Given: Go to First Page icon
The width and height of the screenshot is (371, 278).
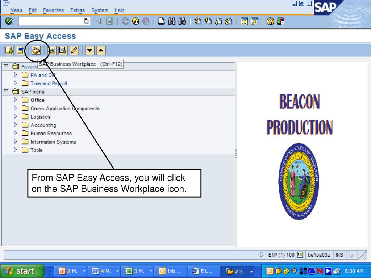Looking at the screenshot, I should pyautogui.click(x=198, y=21).
